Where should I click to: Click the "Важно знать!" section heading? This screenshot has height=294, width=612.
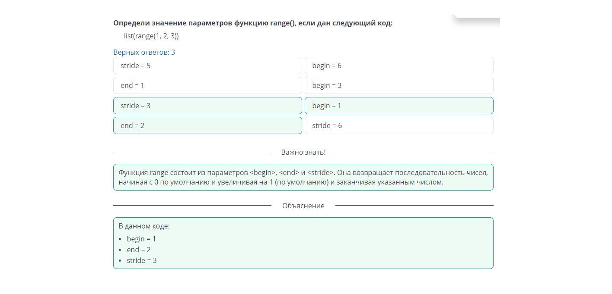coord(303,152)
